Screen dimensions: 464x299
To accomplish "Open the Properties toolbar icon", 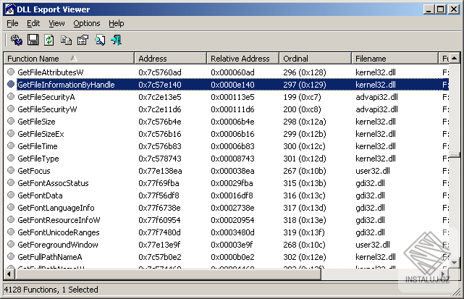I will 83,40.
